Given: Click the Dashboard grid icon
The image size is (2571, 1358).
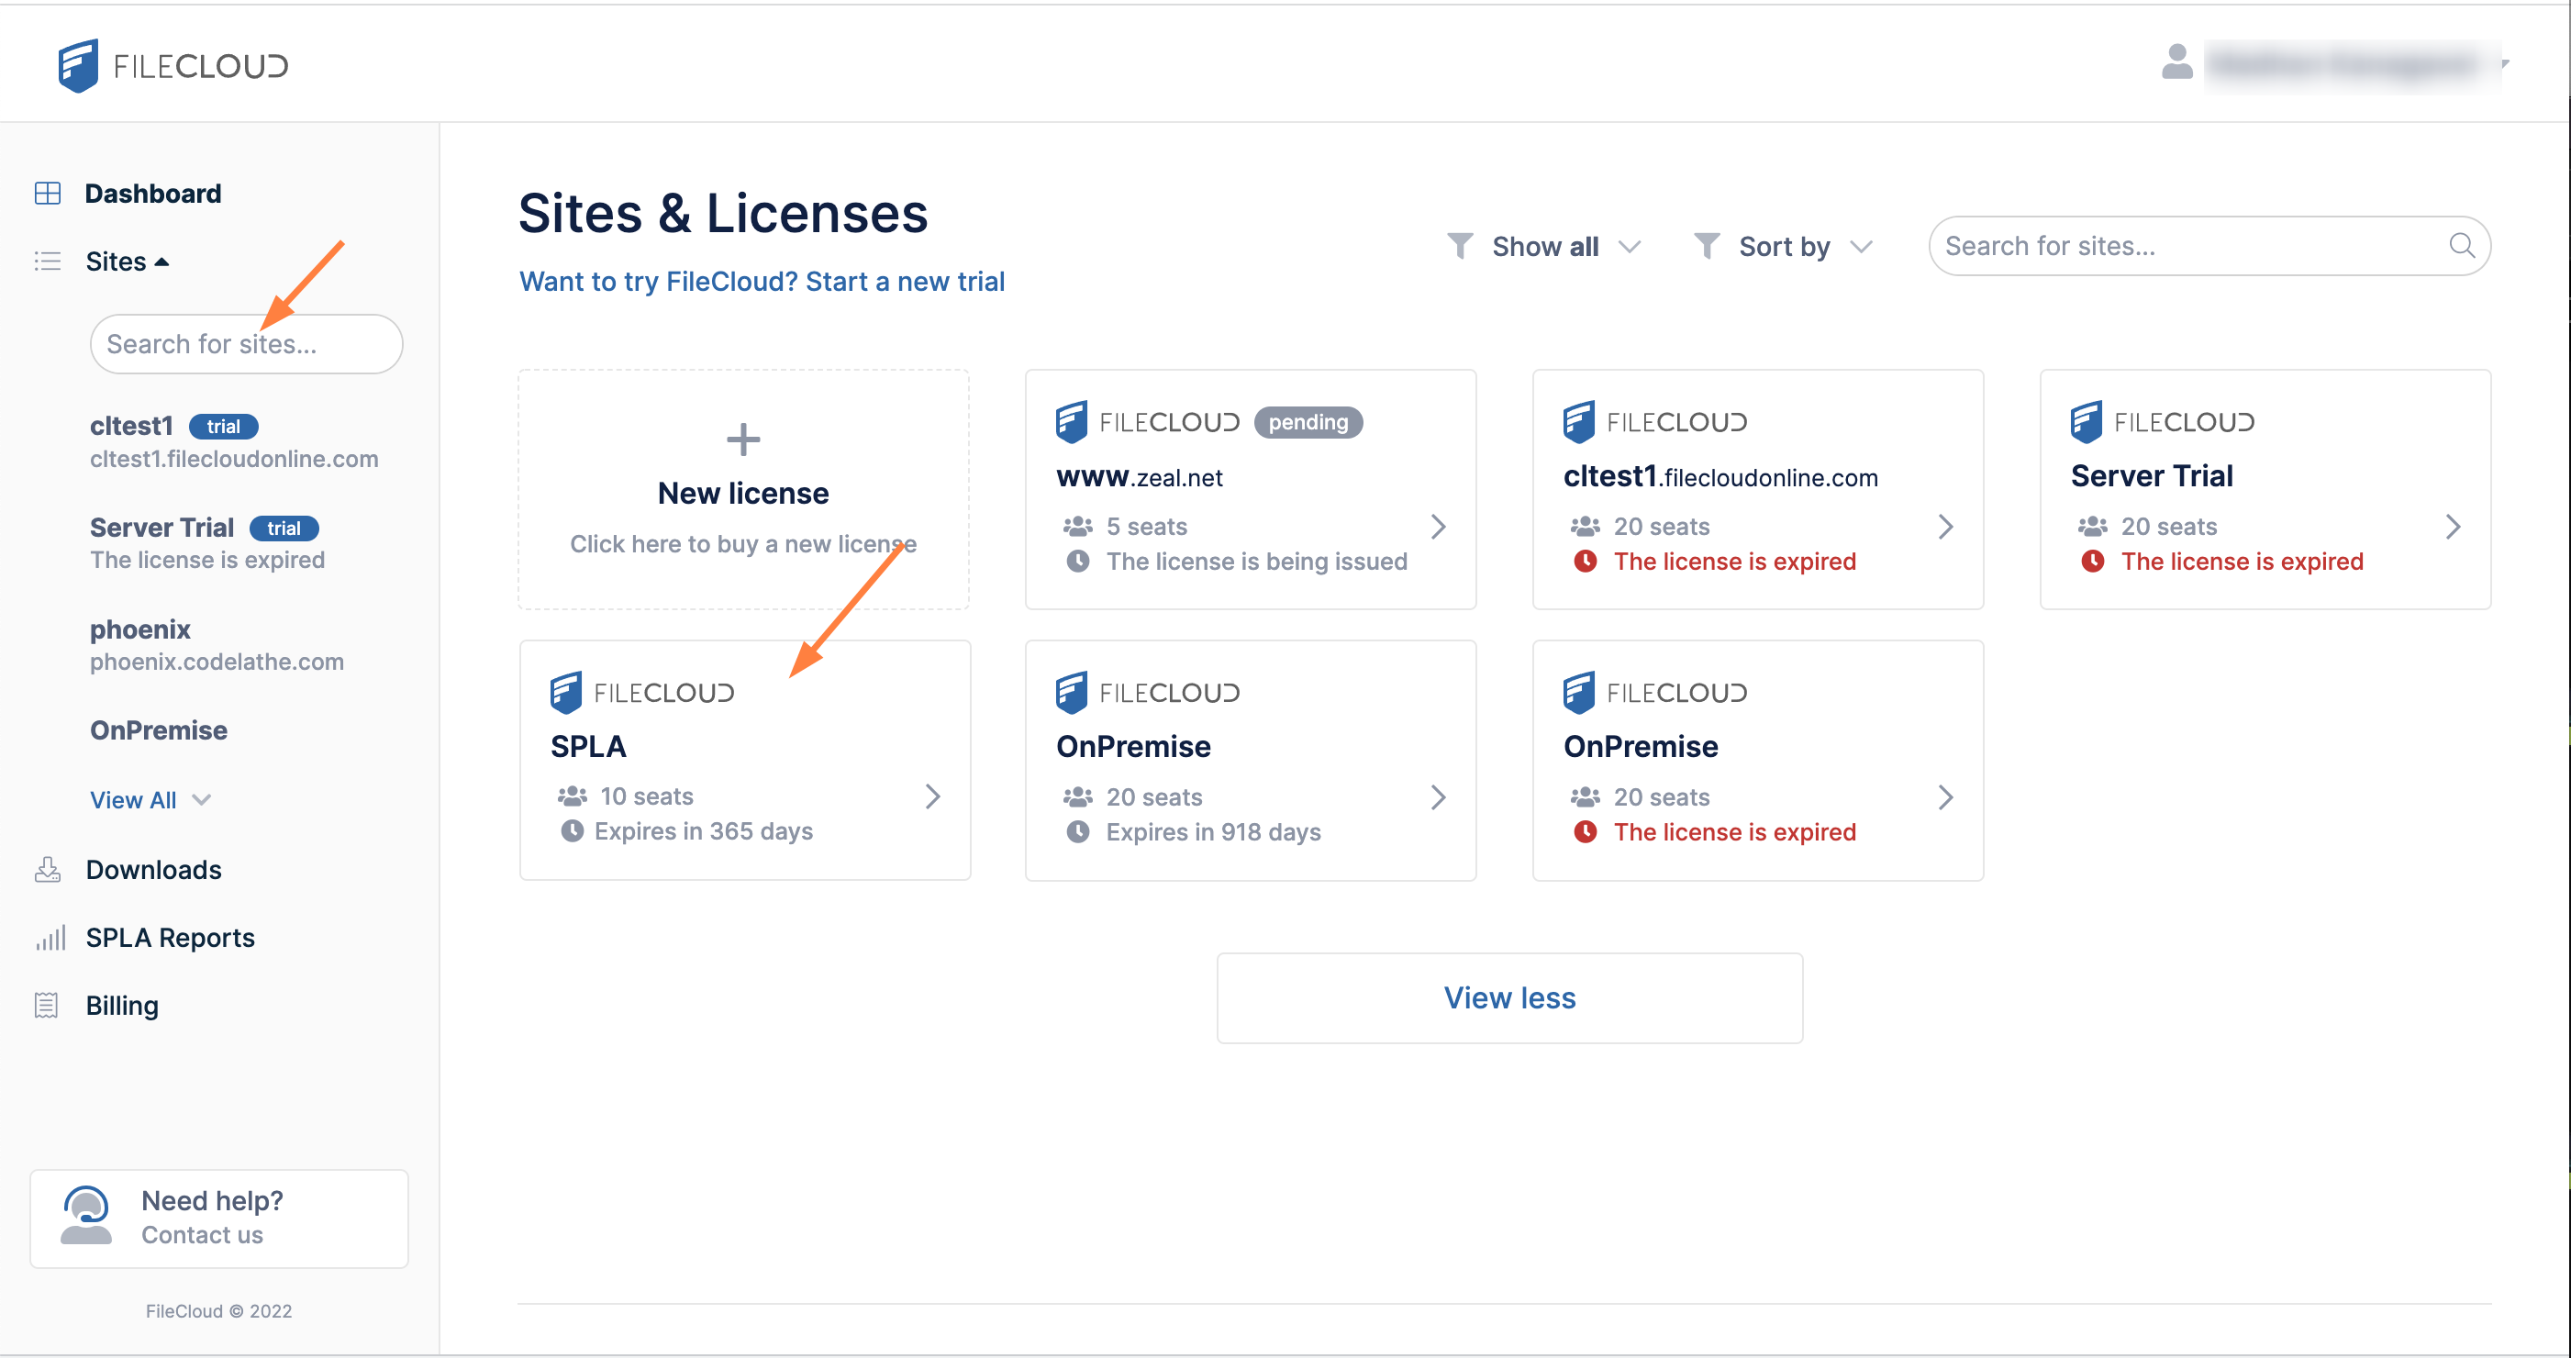Looking at the screenshot, I should pos(47,194).
